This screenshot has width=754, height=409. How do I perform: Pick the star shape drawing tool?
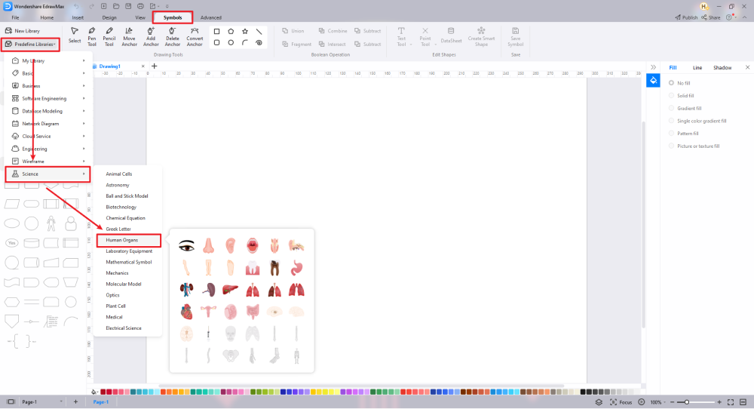coord(245,31)
